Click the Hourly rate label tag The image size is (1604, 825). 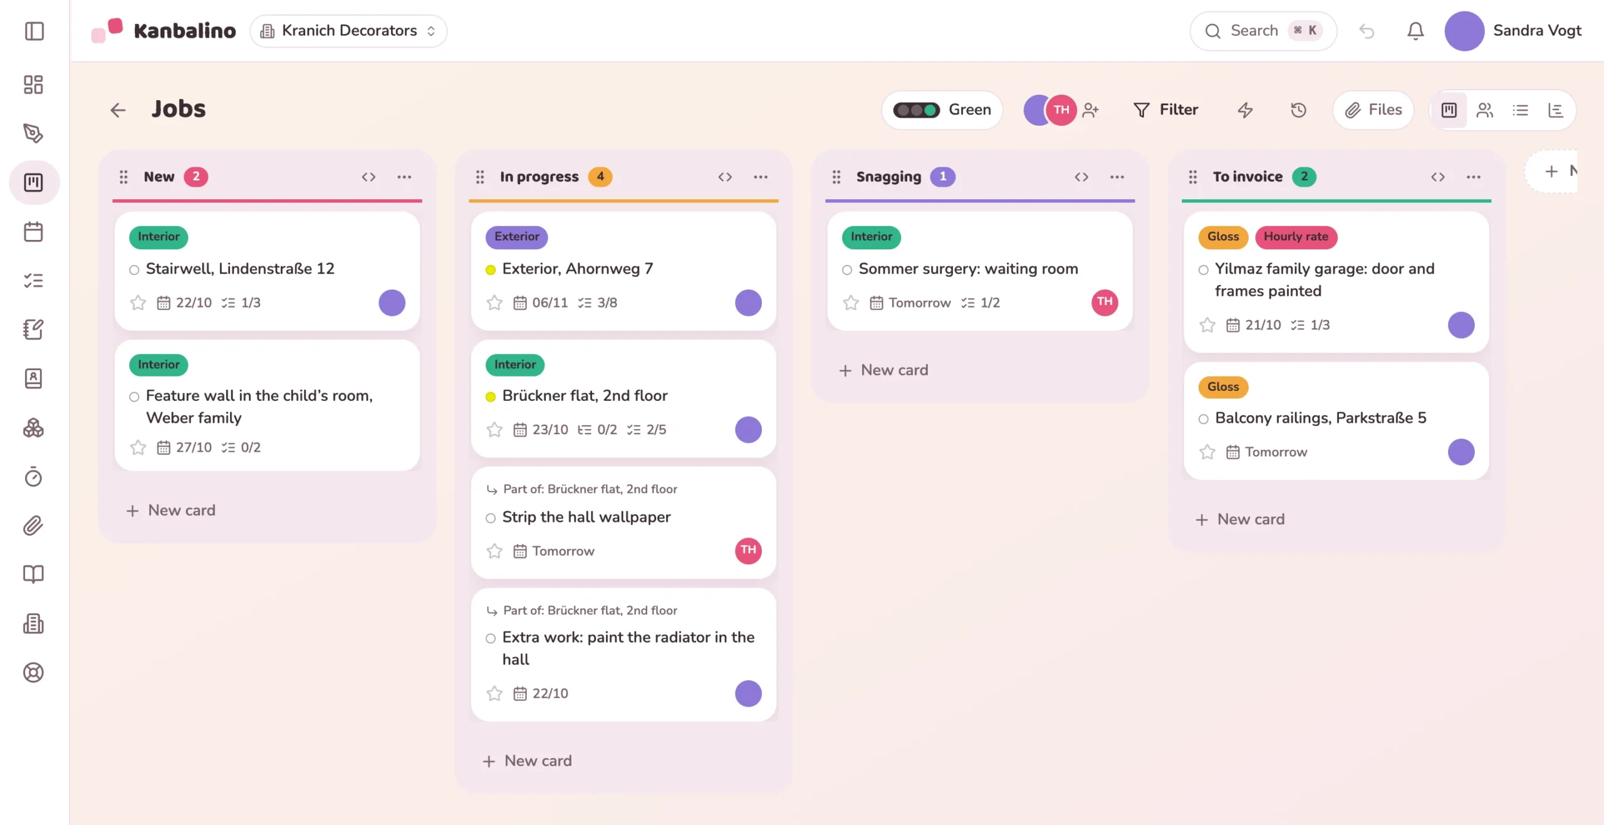click(1296, 237)
